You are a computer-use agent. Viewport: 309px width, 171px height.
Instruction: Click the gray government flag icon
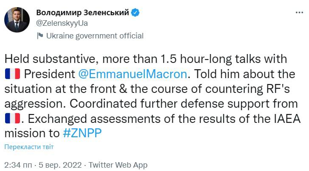click(x=40, y=36)
